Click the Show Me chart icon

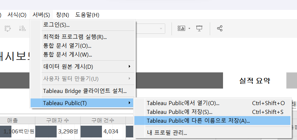pyautogui.click(x=181, y=29)
